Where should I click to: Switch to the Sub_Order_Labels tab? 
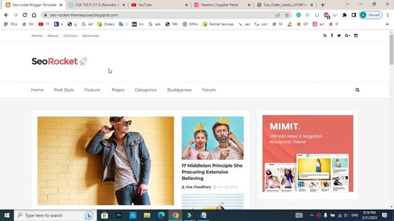(x=285, y=5)
